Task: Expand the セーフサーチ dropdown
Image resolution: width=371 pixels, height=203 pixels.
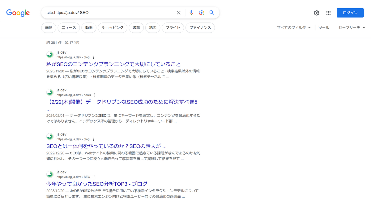Action: (352, 28)
